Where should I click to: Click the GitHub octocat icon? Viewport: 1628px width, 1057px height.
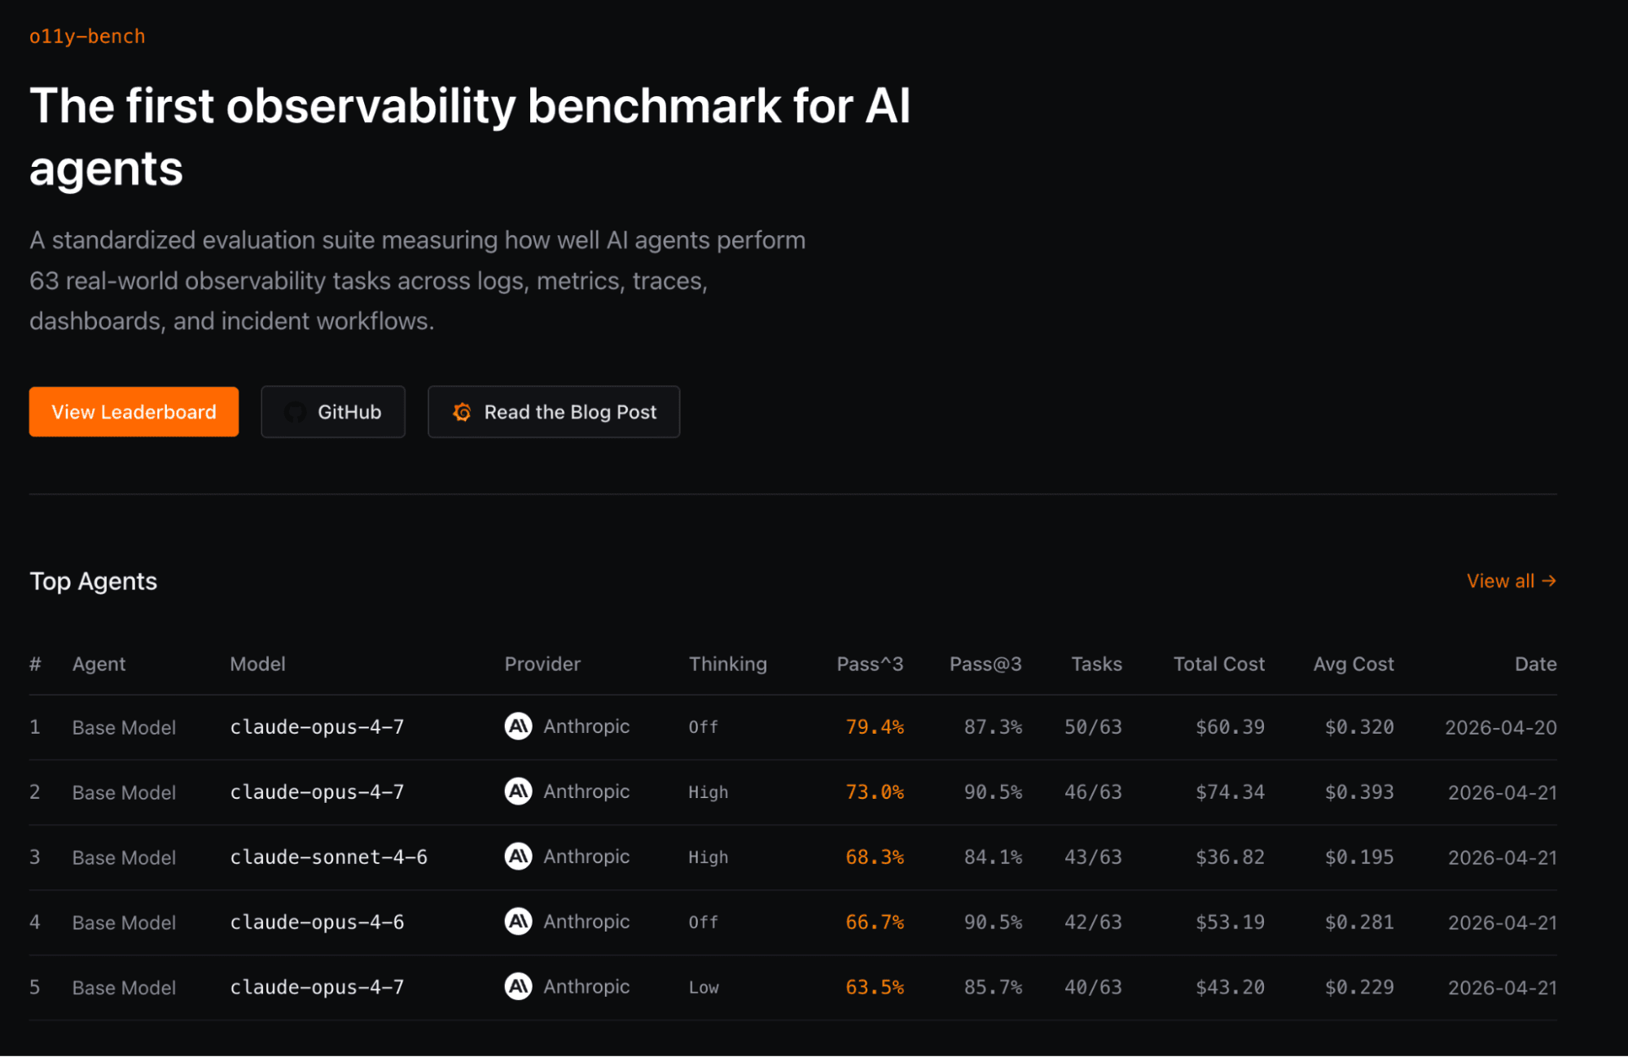(295, 412)
